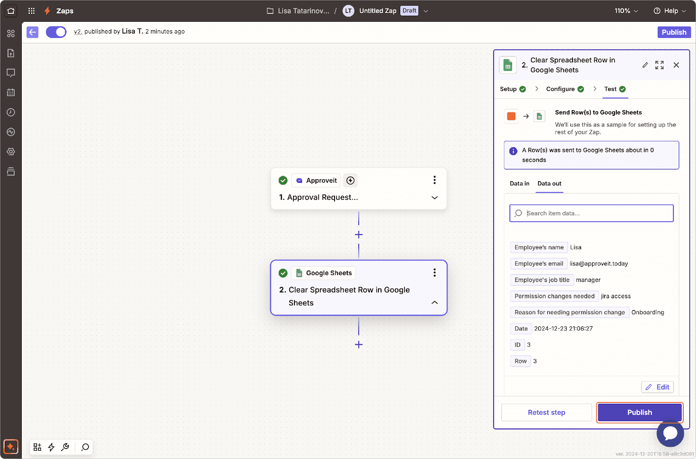Click the Retest step button
The height and width of the screenshot is (459, 696).
(x=546, y=412)
